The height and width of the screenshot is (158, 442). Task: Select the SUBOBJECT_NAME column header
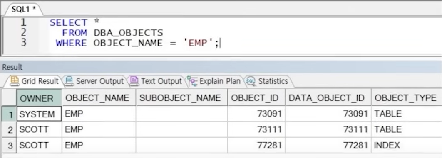pos(181,98)
